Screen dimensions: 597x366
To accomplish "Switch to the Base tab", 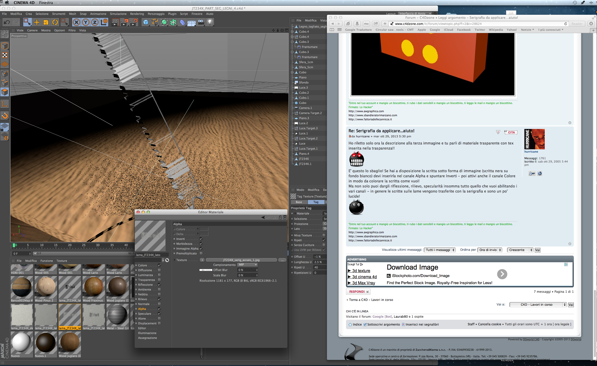I will coord(299,202).
